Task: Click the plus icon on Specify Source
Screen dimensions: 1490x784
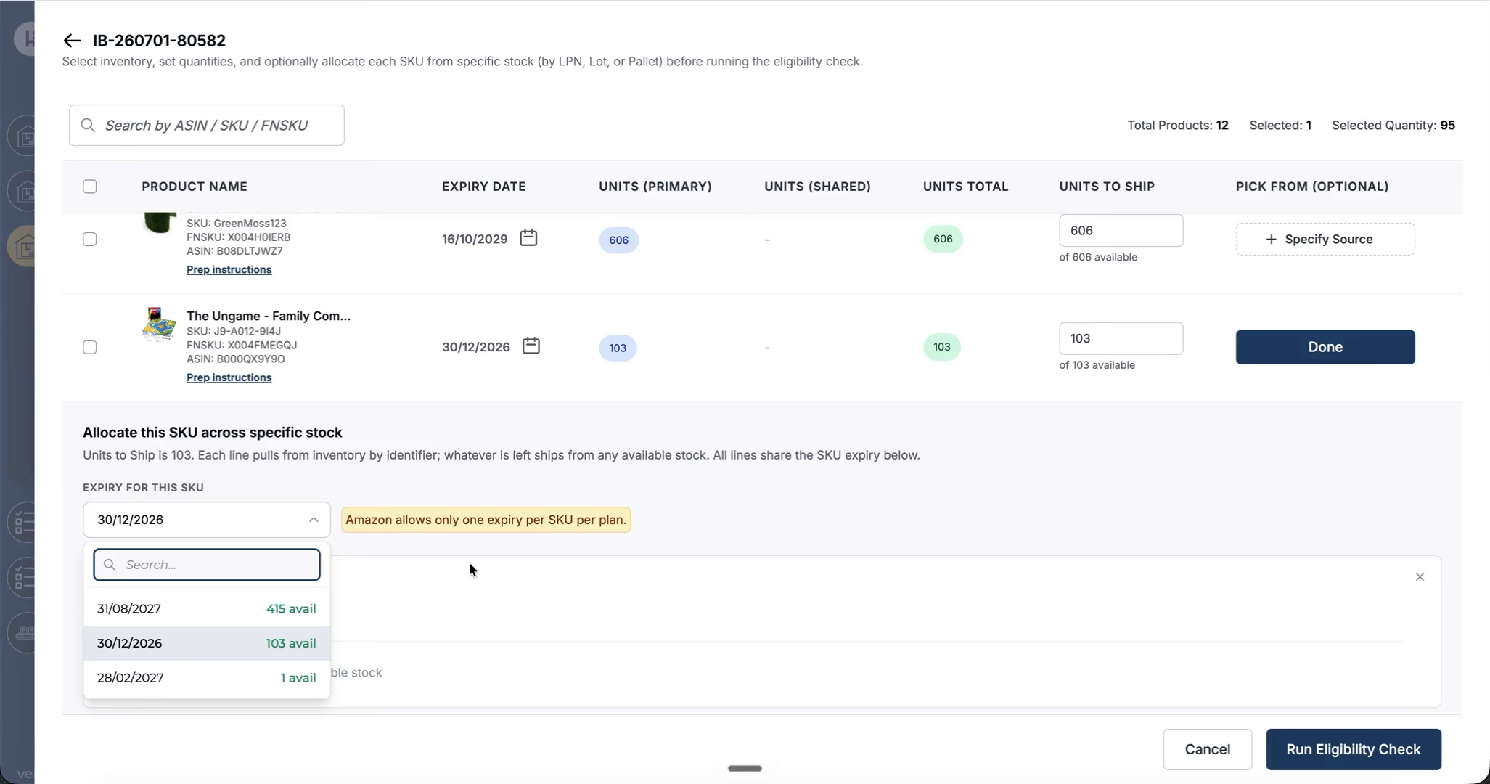Action: [1271, 240]
